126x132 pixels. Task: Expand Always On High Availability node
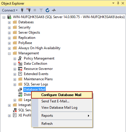tap(9, 48)
